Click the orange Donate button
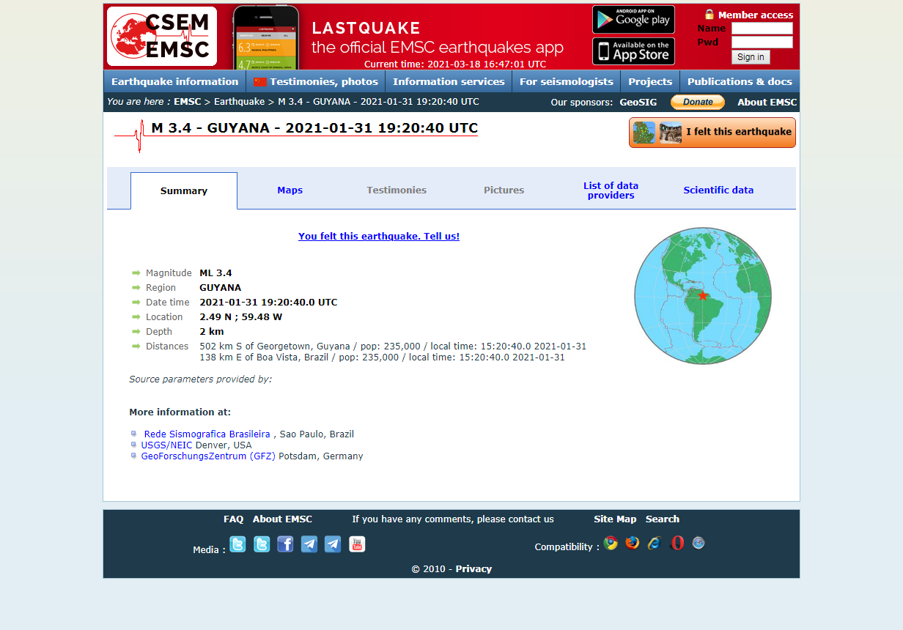Image resolution: width=903 pixels, height=630 pixels. tap(697, 102)
